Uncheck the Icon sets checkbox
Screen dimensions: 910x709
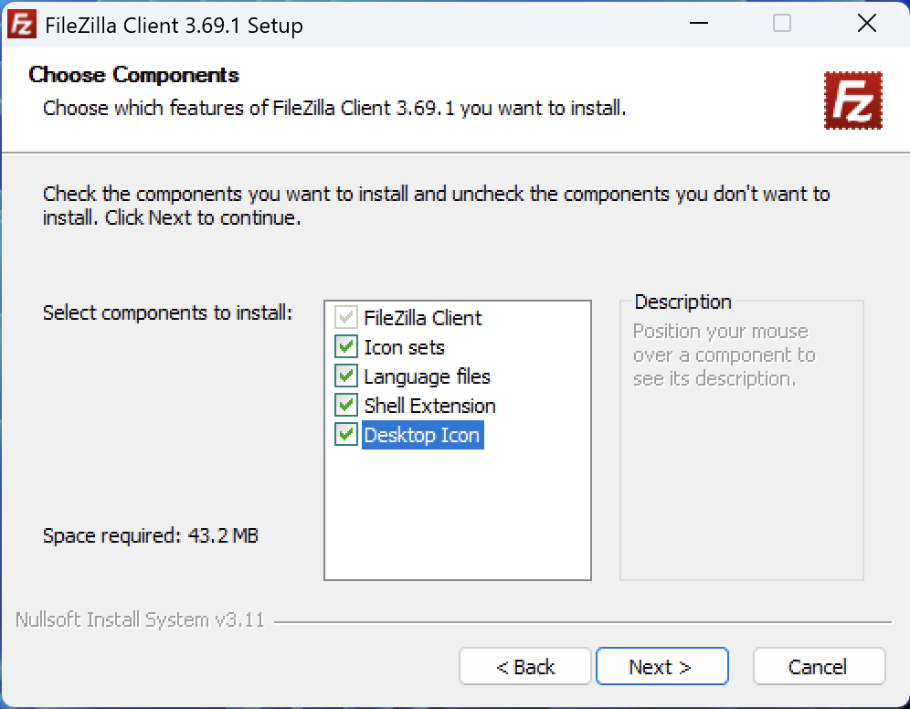tap(346, 347)
